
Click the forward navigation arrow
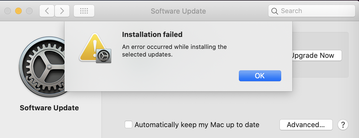click(62, 11)
